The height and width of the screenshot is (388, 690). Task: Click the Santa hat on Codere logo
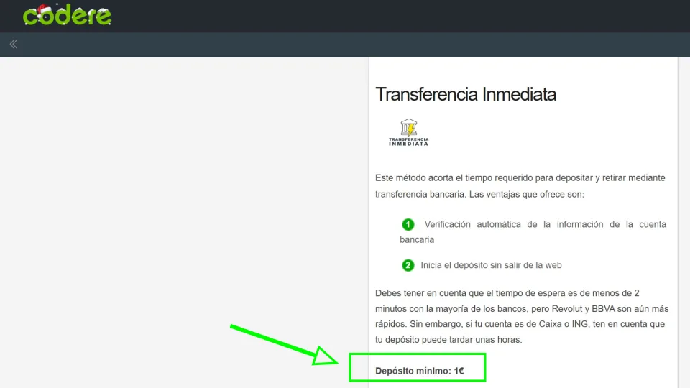coord(45,9)
